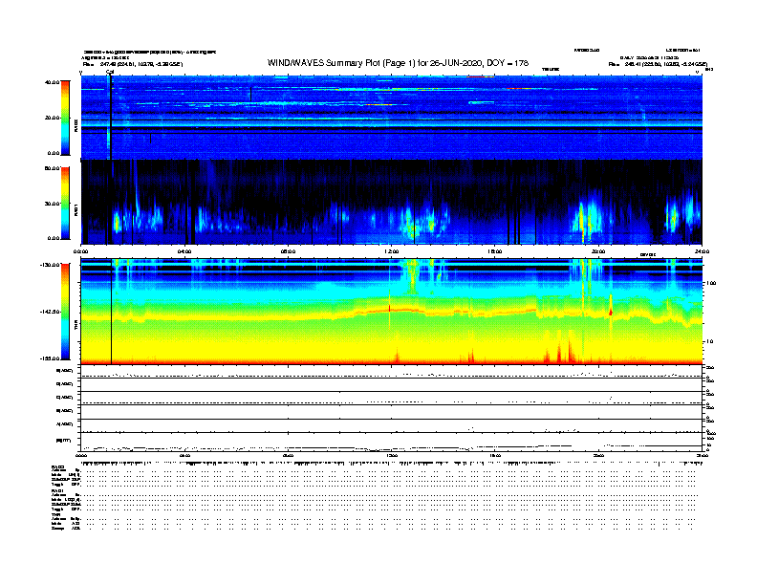Click inside the RAD1 spectrogram panel
The width and height of the screenshot is (757, 585).
(391, 202)
